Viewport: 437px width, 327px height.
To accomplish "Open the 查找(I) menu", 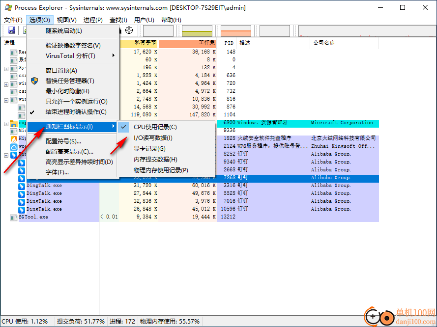I will pyautogui.click(x=118, y=20).
